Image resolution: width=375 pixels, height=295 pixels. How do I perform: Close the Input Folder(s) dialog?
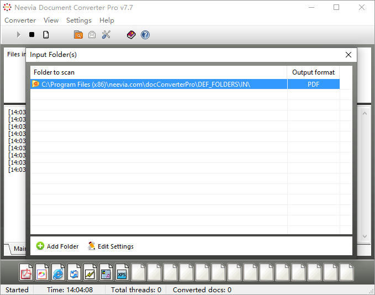(x=348, y=55)
